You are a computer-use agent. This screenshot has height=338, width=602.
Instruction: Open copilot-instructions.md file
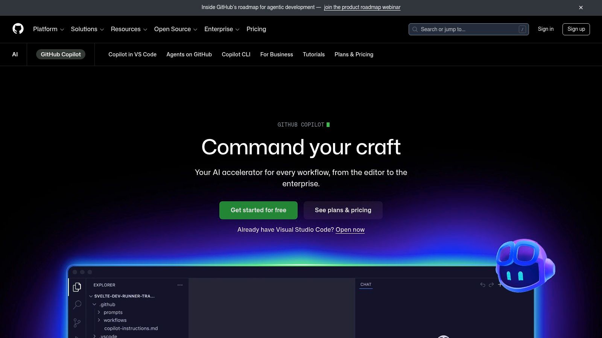click(131, 328)
